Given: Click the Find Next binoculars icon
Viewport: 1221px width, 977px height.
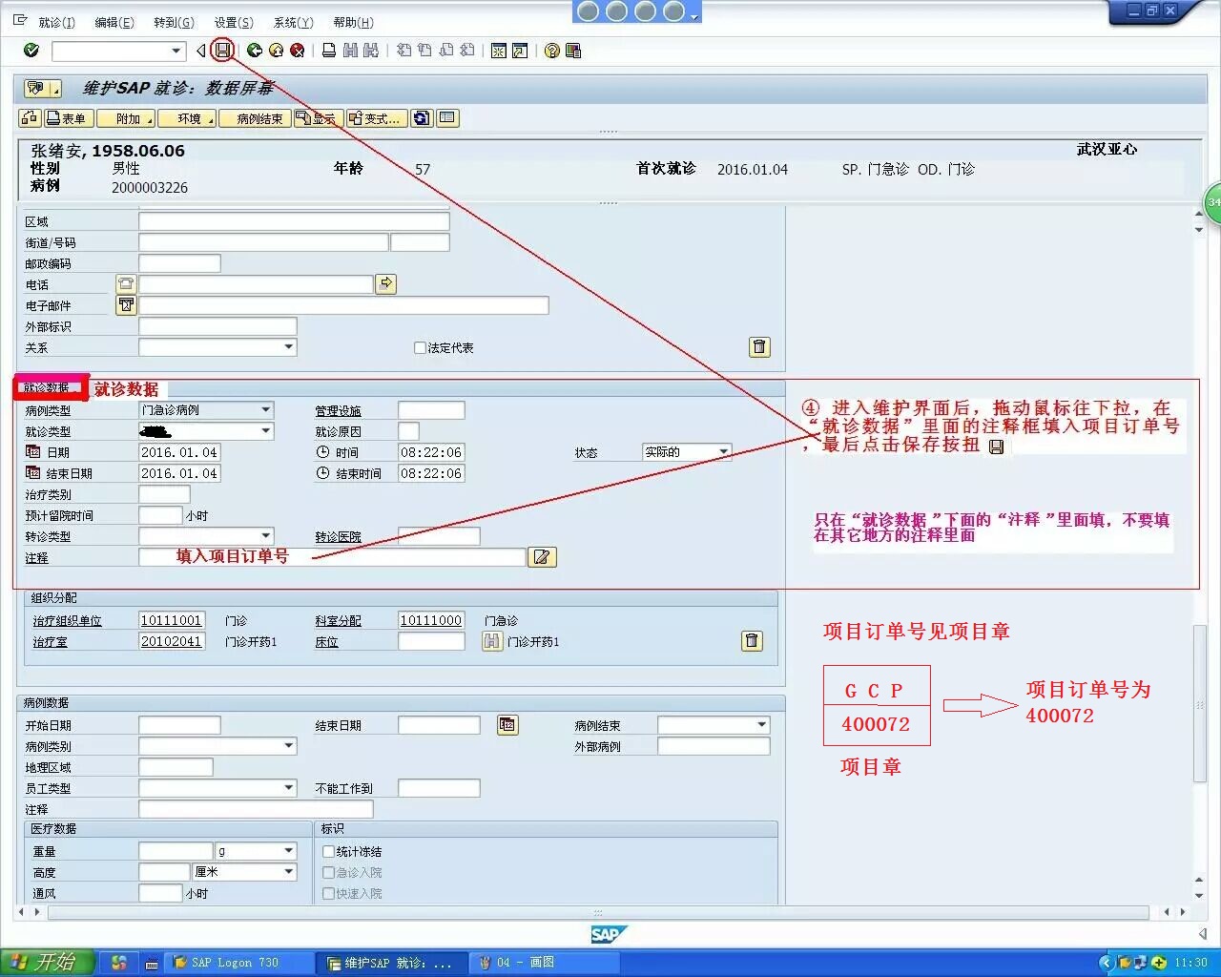Looking at the screenshot, I should [371, 51].
